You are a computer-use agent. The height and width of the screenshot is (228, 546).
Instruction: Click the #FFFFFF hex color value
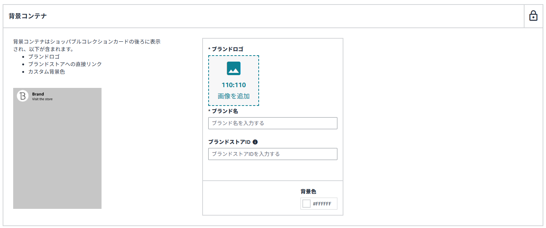(x=322, y=204)
